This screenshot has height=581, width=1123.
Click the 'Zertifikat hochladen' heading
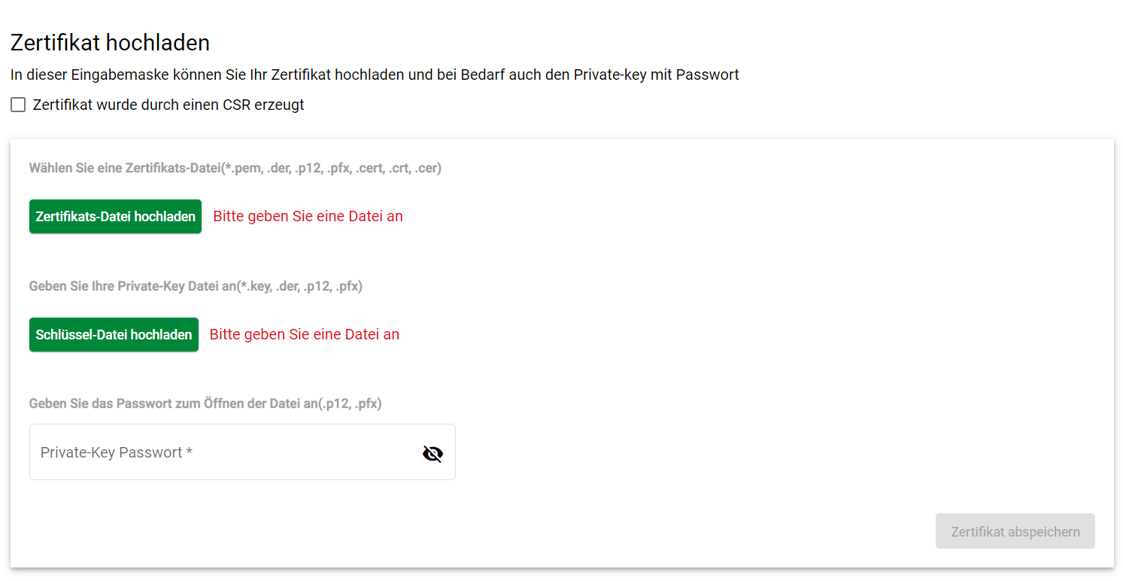tap(109, 42)
